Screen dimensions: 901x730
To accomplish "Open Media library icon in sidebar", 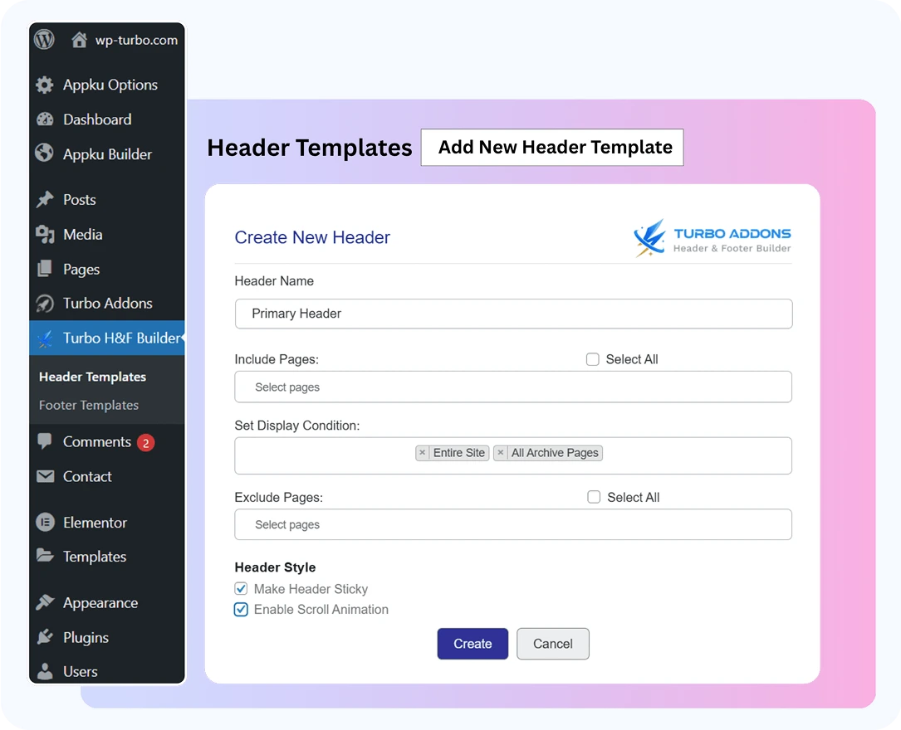I will pyautogui.click(x=45, y=235).
